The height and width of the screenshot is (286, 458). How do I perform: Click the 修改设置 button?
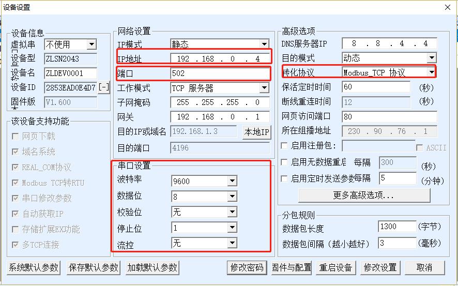coord(380,267)
